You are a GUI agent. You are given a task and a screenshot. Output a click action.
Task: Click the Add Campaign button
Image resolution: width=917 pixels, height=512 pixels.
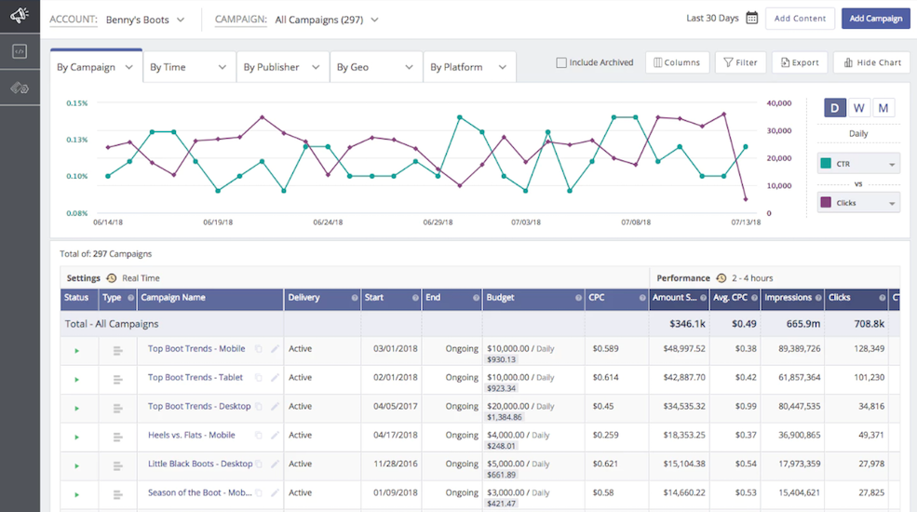tap(875, 19)
